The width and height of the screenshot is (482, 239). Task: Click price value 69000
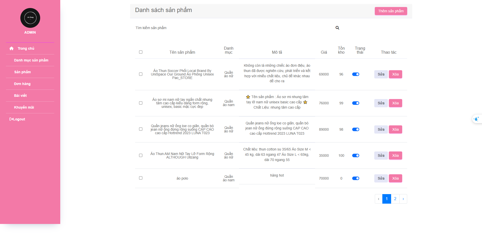point(324,74)
